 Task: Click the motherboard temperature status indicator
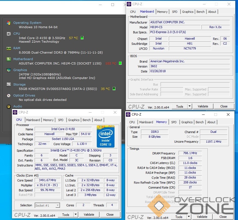coord(120,63)
